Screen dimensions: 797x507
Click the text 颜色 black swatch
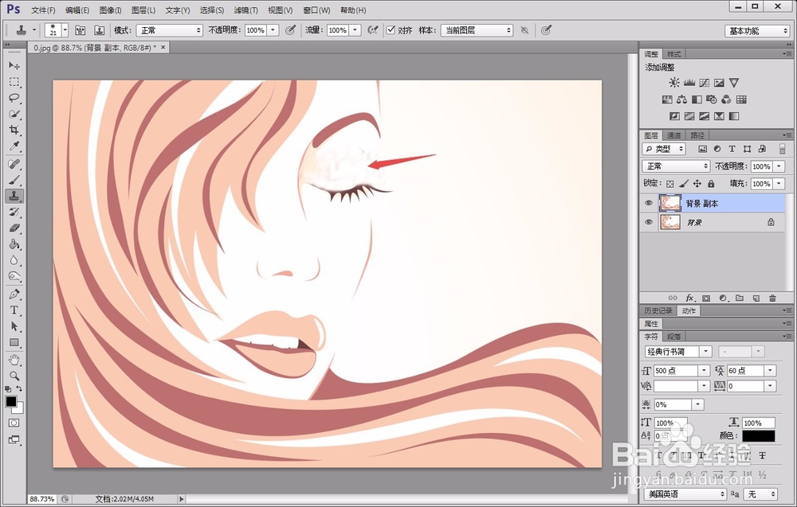pos(759,435)
